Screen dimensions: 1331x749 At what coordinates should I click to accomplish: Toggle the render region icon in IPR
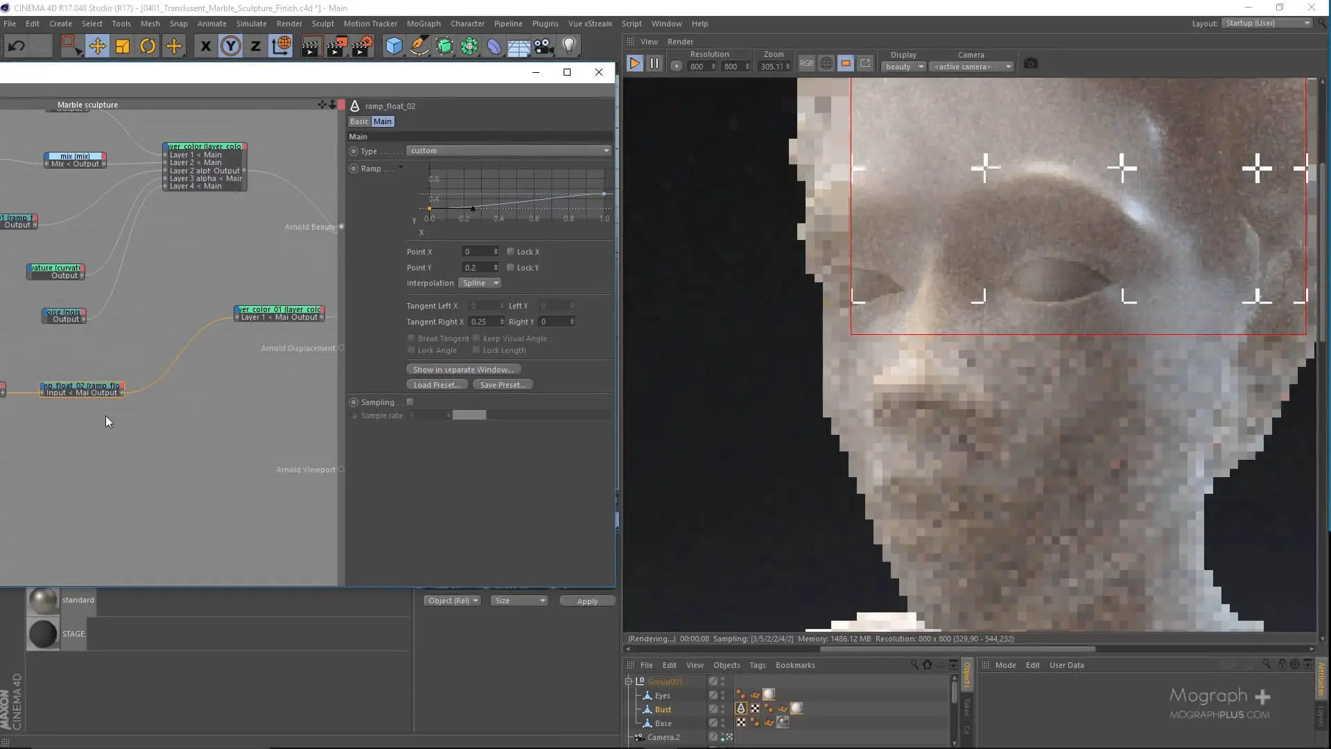[x=846, y=64]
